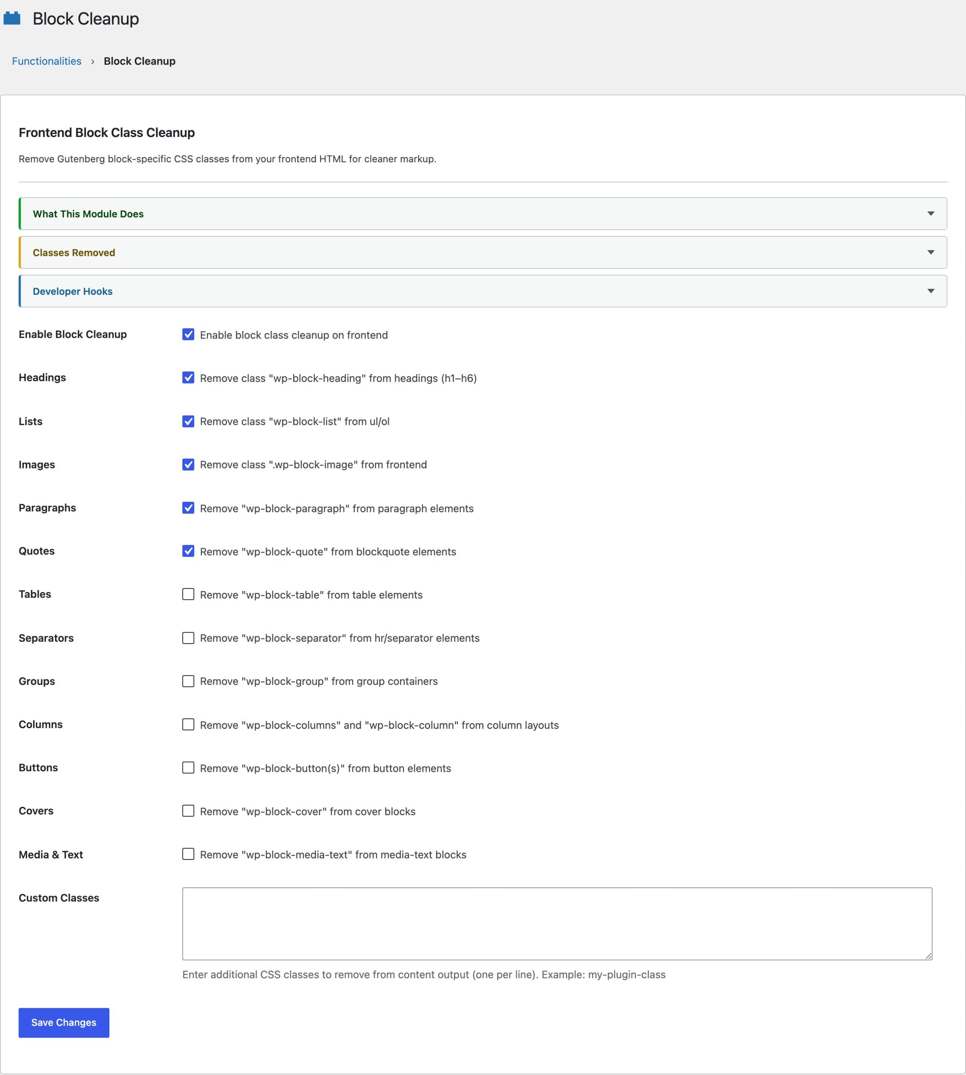The height and width of the screenshot is (1075, 966).
Task: Click the Save Changes button
Action: tap(64, 1023)
